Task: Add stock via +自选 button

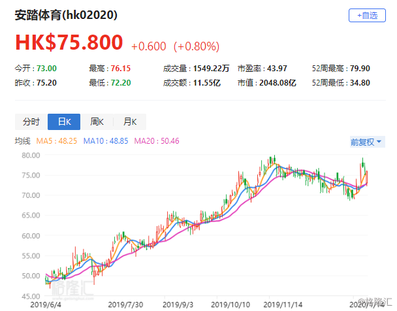Action: point(367,16)
